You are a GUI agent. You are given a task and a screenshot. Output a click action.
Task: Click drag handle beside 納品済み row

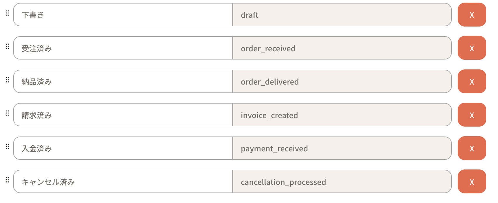tap(8, 80)
